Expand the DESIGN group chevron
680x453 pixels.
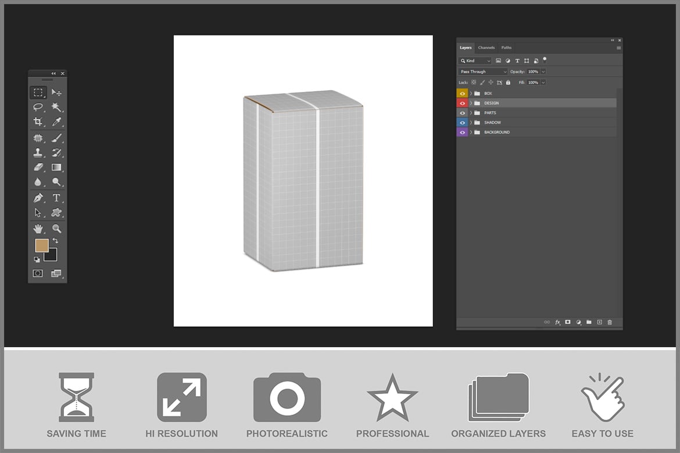click(471, 104)
